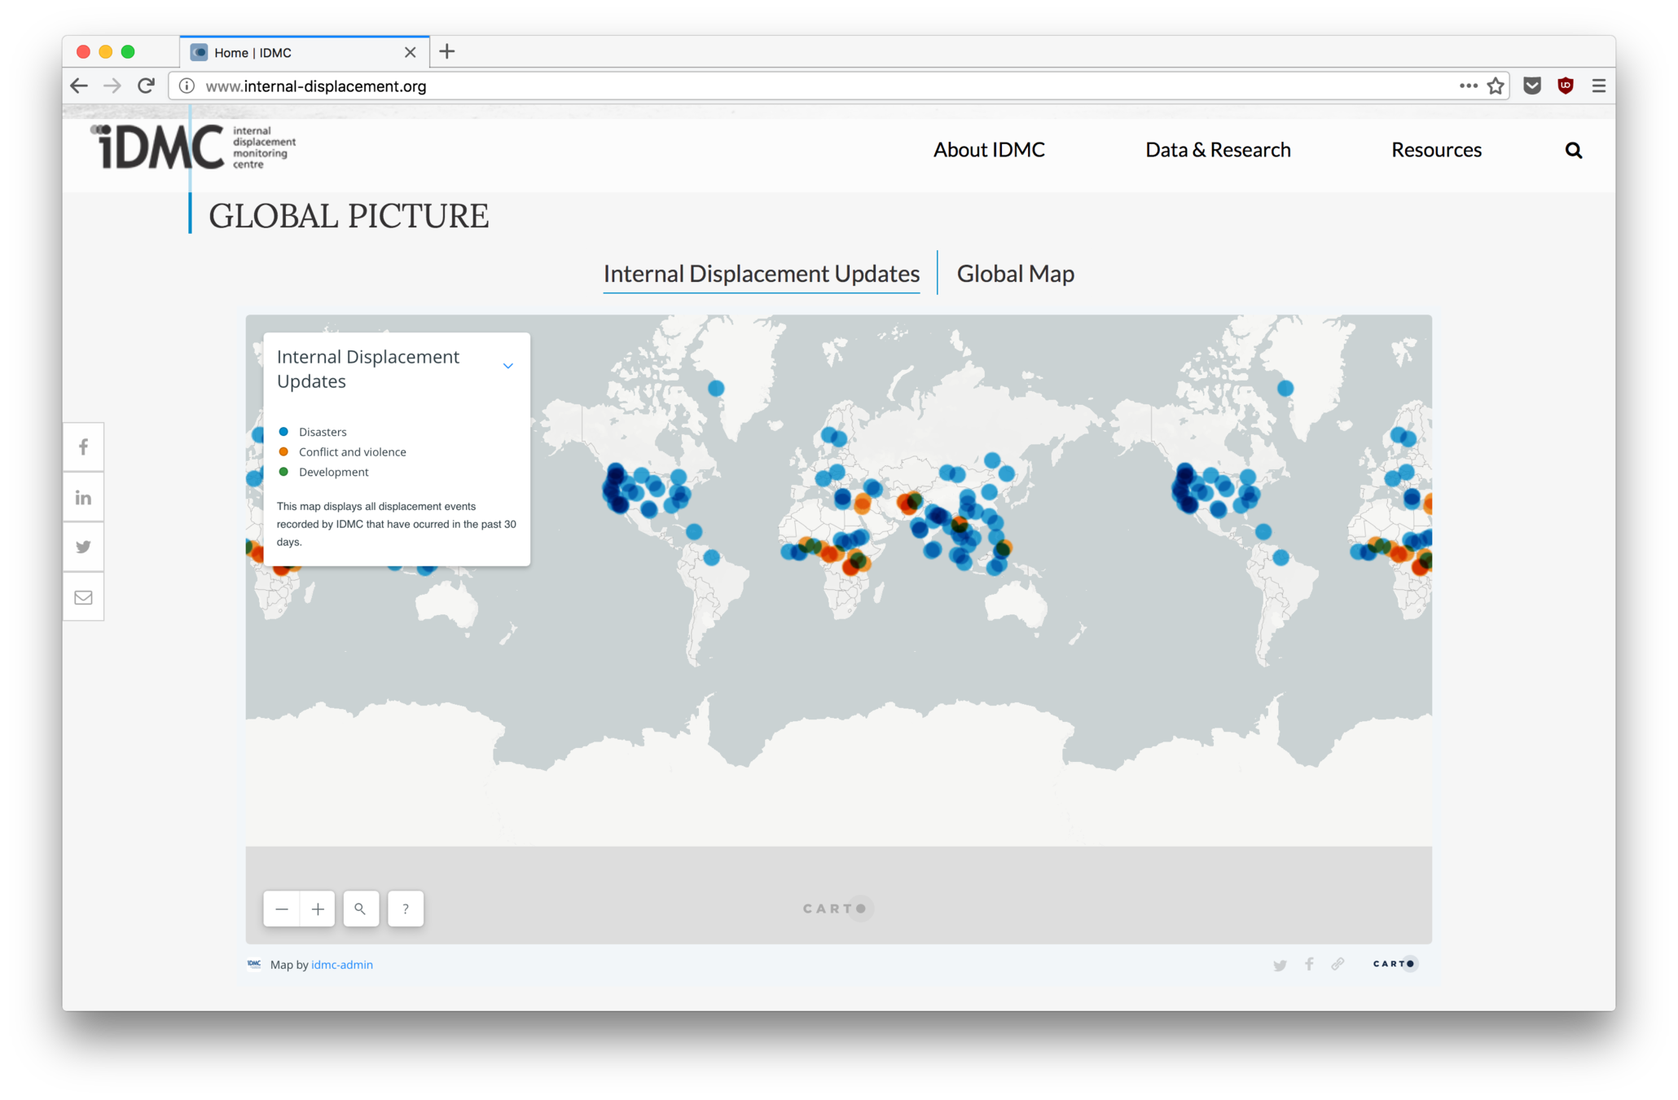Click the Disasters blue legend dot

point(283,432)
